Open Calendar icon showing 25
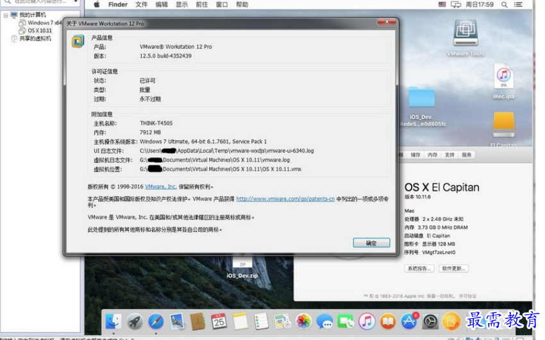Screen dimensions: 545x340 219,321
